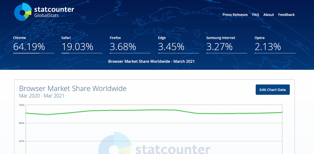
Task: Click the statcounter GlobalStats logo
Action: coord(44,12)
